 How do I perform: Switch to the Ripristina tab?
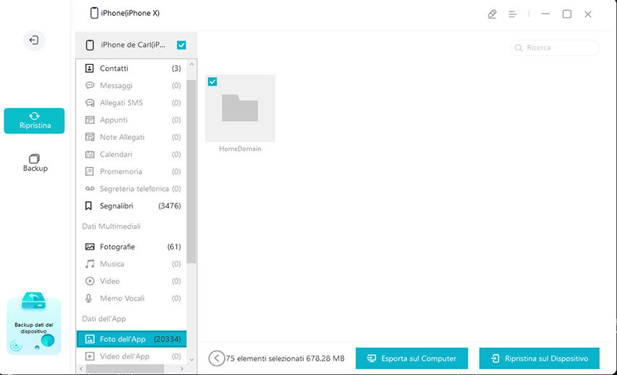34,120
